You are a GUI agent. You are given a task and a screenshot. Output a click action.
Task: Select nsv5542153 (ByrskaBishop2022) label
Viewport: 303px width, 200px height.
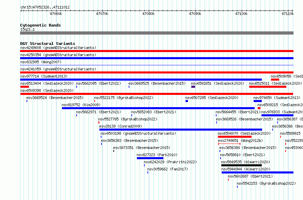click(266, 183)
